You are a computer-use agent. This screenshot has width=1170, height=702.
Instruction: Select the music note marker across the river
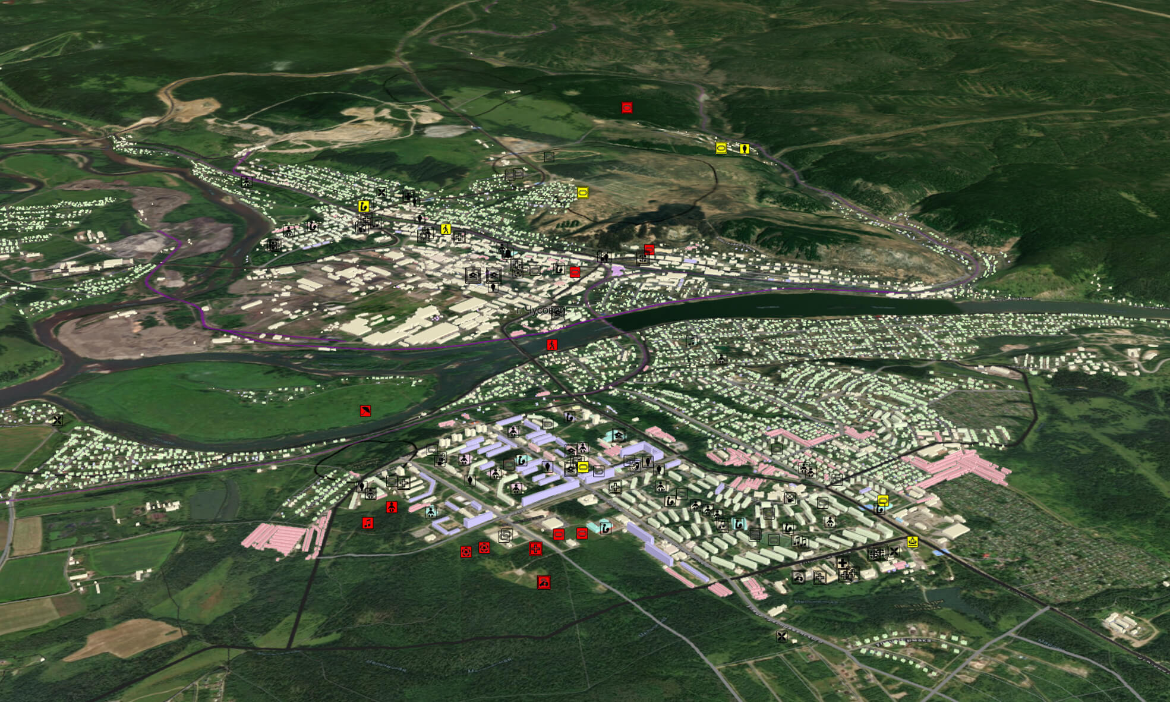click(x=691, y=341)
